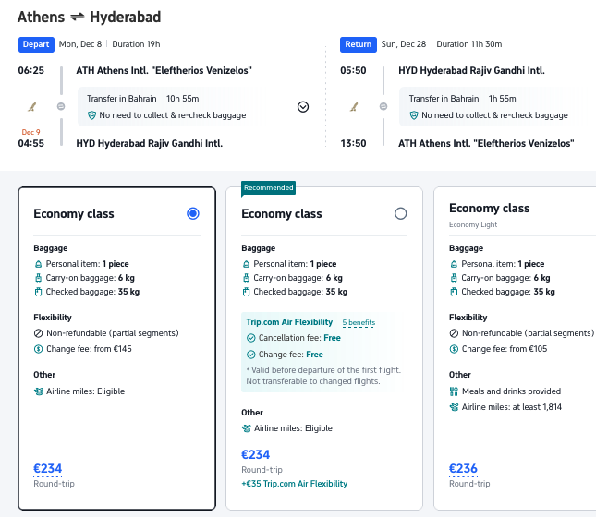Viewport: 596px width, 517px height.
Task: Click the meals and drinks icon
Action: click(x=454, y=391)
